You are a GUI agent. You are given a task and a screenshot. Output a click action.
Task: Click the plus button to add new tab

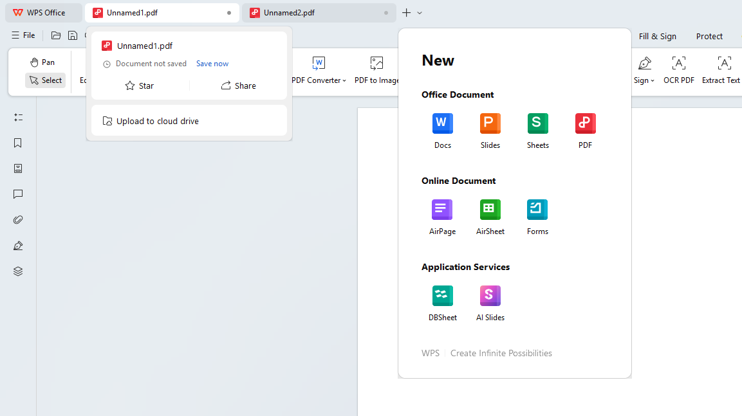tap(406, 13)
